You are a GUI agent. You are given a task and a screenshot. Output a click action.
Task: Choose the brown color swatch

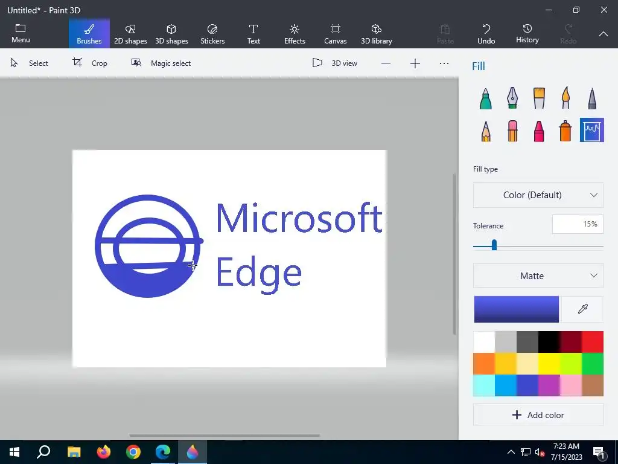[x=593, y=385]
